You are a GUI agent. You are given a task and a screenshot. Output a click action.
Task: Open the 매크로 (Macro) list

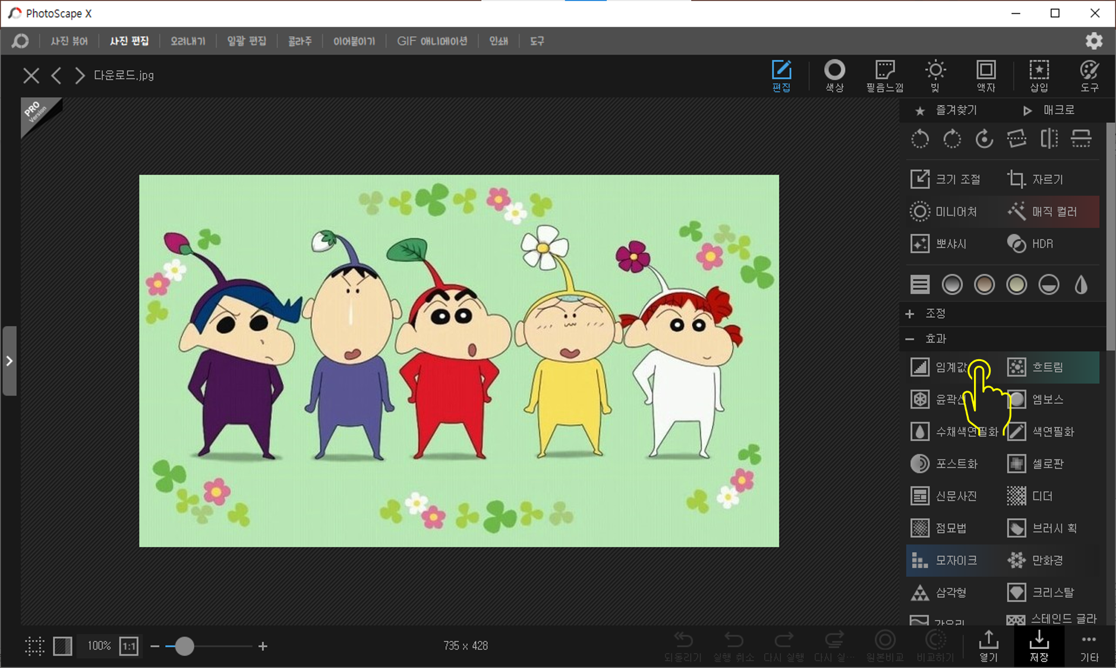(1049, 110)
